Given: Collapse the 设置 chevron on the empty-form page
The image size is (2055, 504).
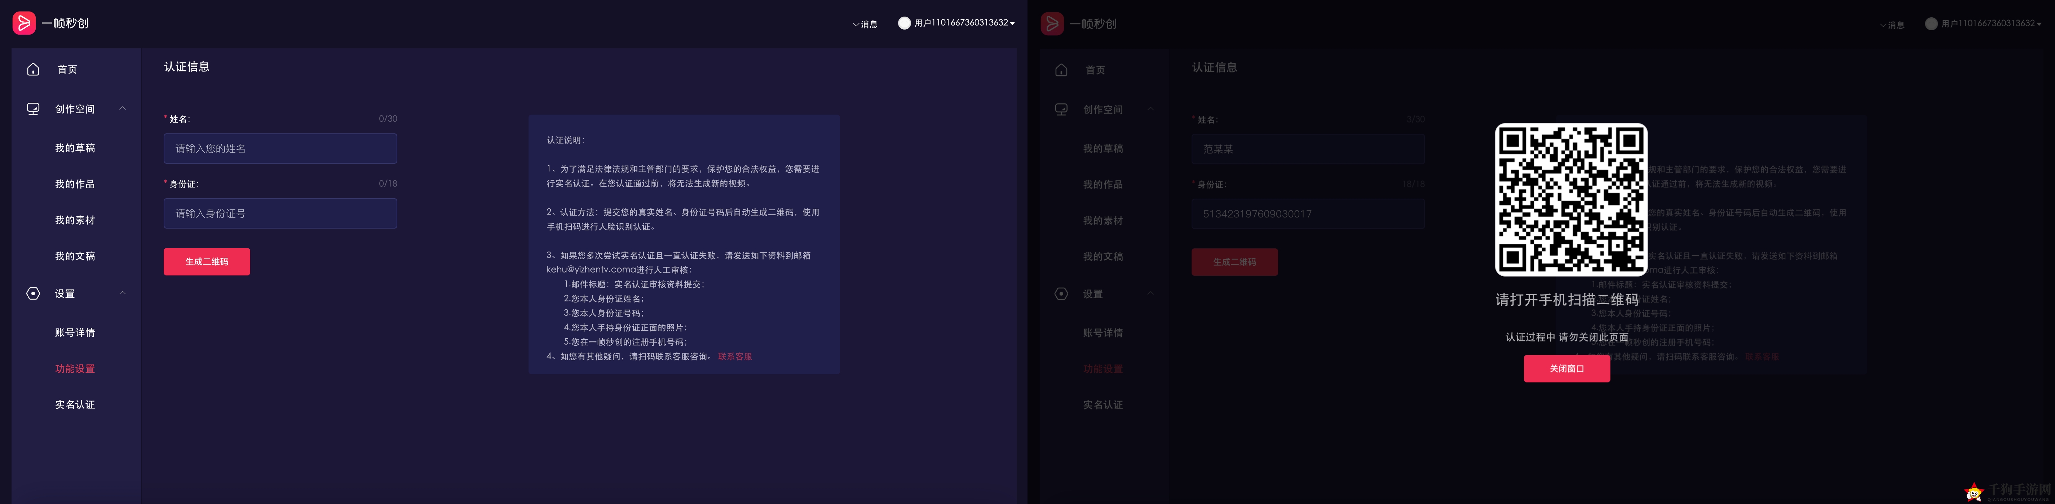Looking at the screenshot, I should tap(123, 293).
